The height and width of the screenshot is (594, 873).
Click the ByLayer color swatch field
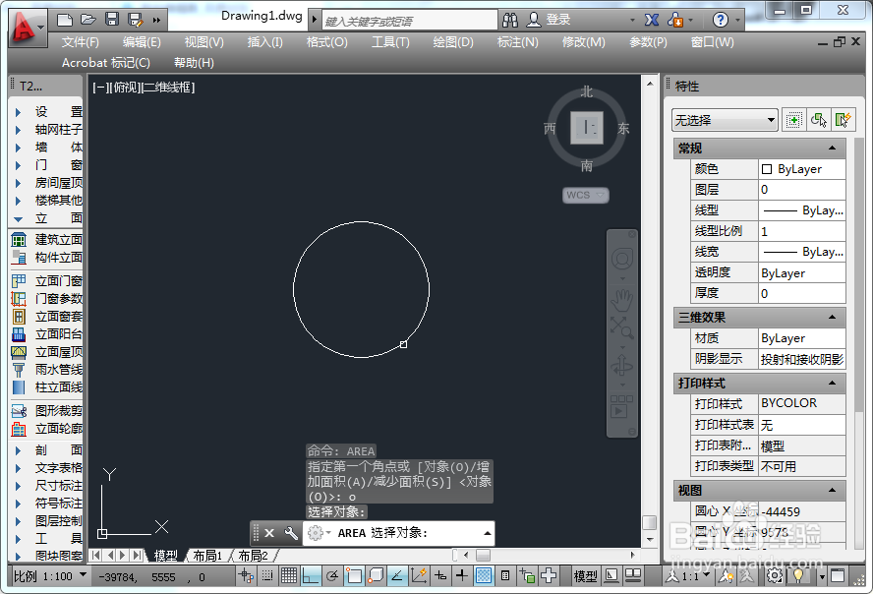point(802,169)
